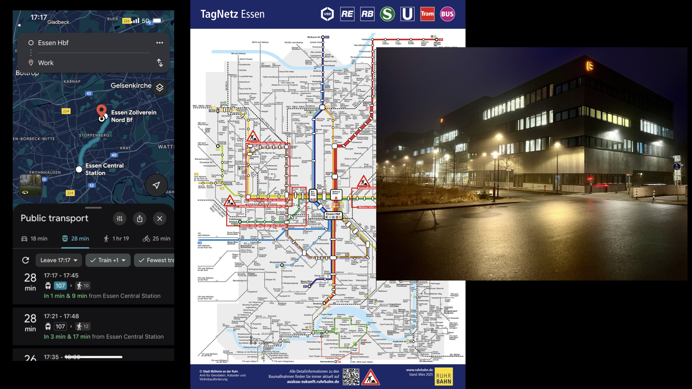Click the green S-Bahn icon

click(x=387, y=14)
